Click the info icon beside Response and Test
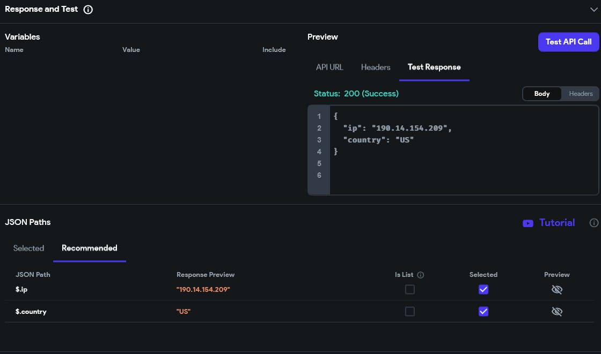The image size is (601, 354). click(89, 10)
